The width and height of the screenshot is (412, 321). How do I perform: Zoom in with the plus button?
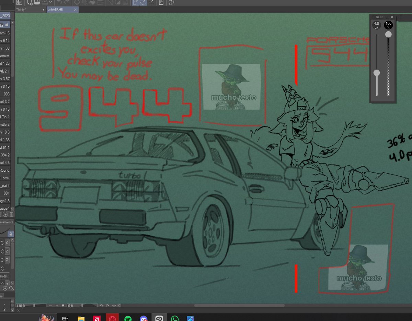57,306
